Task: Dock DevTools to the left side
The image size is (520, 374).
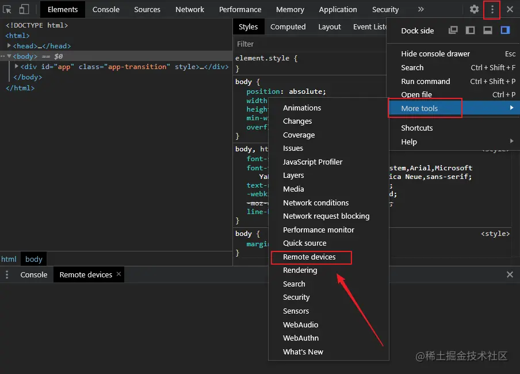Action: (x=471, y=30)
